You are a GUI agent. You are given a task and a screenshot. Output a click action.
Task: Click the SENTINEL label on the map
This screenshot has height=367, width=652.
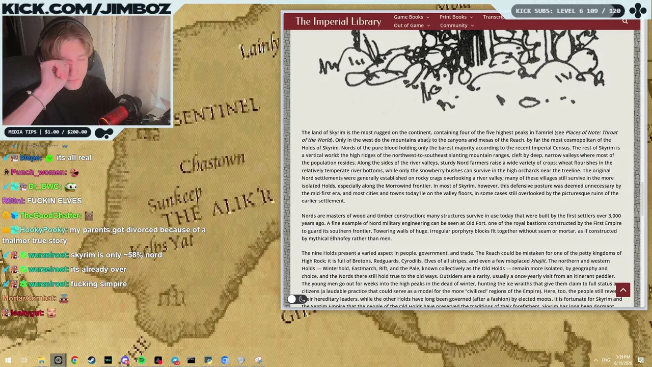coord(217,112)
